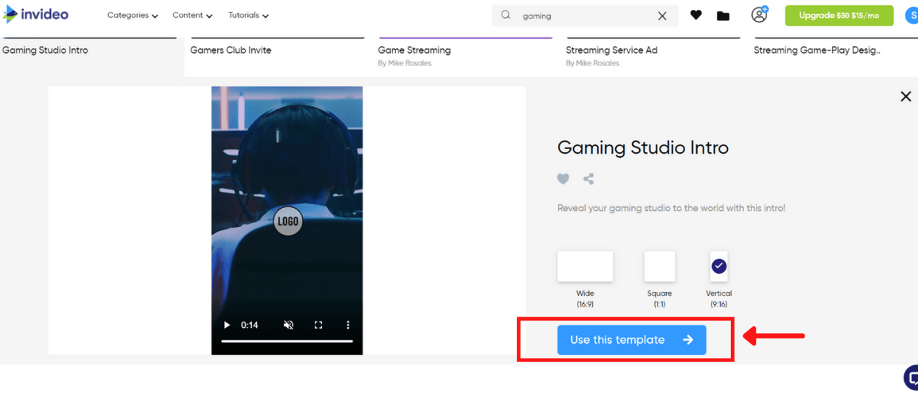The image size is (918, 396).
Task: Expand the Categories dropdown
Action: 132,15
